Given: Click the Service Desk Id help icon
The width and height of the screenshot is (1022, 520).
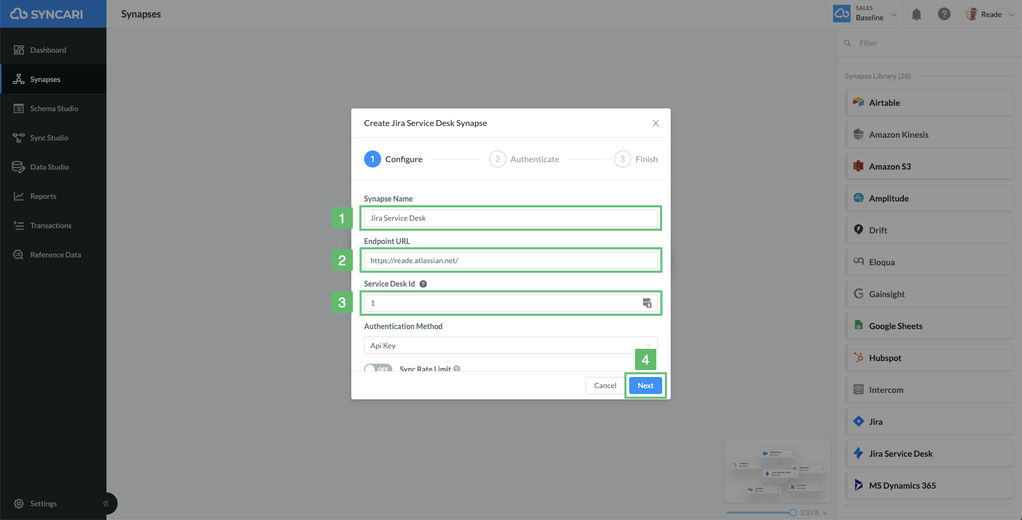Looking at the screenshot, I should [x=423, y=284].
